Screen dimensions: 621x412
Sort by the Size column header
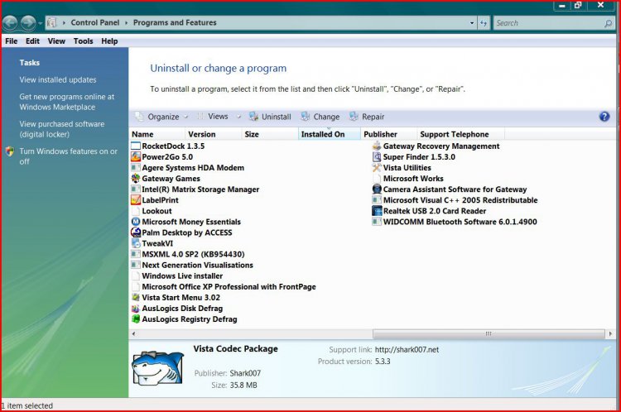tap(270, 134)
